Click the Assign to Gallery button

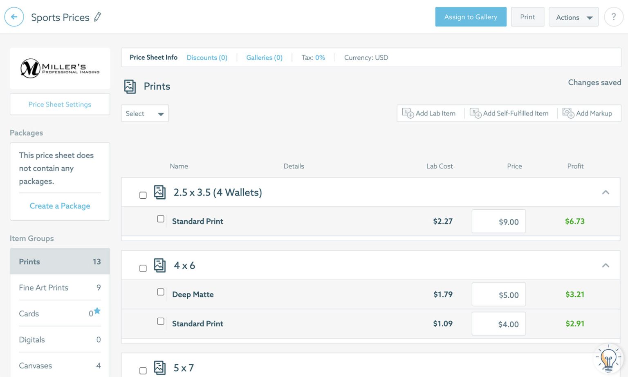click(471, 17)
